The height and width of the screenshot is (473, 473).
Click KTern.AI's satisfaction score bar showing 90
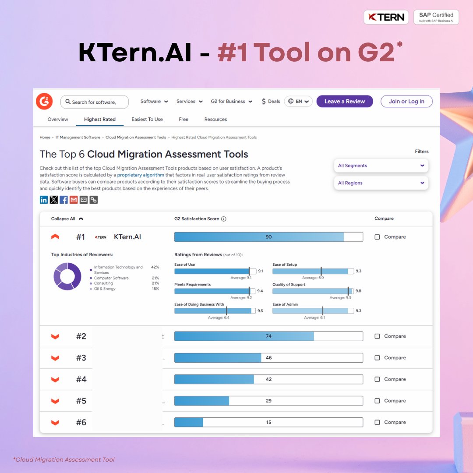pyautogui.click(x=268, y=236)
